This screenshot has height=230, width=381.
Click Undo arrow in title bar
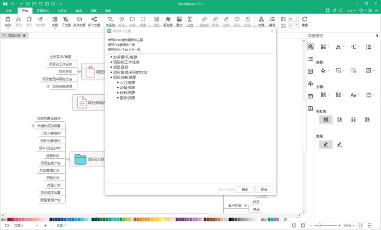[12, 4]
